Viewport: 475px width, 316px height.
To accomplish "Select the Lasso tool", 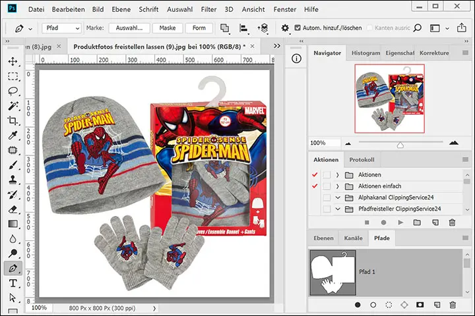I will (x=13, y=91).
